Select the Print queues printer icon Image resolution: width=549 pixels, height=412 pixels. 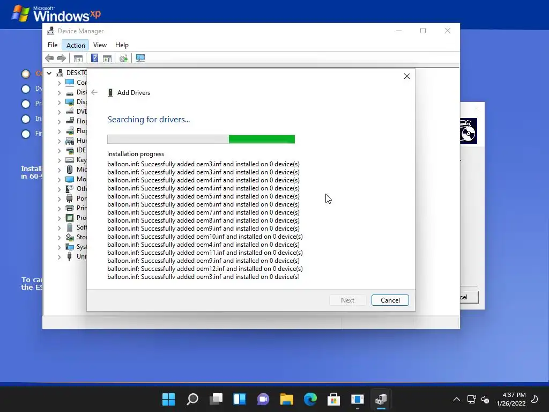pyautogui.click(x=70, y=208)
